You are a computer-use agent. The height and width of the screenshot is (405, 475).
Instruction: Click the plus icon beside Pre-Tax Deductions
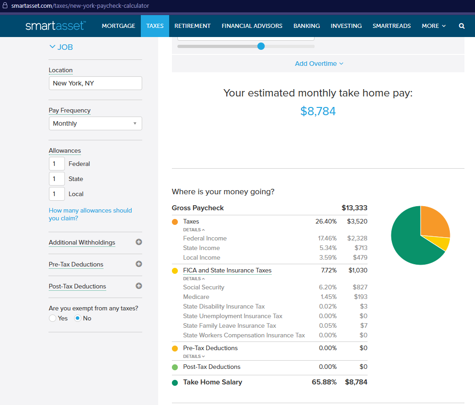point(139,264)
